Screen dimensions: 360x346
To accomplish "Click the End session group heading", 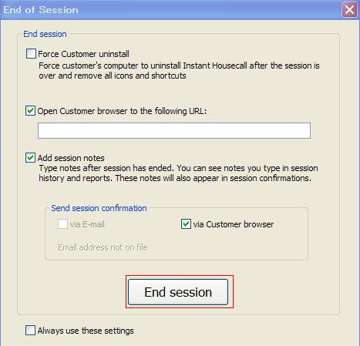I will point(45,34).
